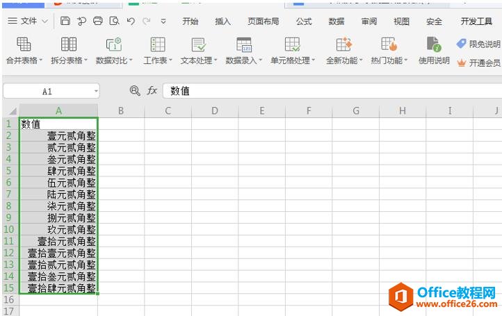
Task: Switch to the 页面布局 tab
Action: (x=263, y=22)
